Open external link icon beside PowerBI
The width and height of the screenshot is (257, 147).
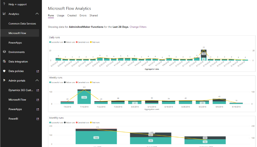point(38,119)
